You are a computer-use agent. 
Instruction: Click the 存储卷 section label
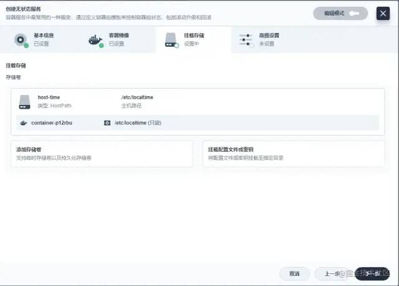pos(13,77)
